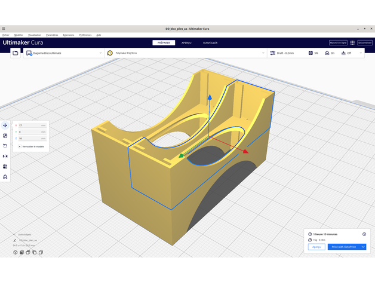
Task: Switch to the APERÇU stage tab
Action: click(x=186, y=43)
